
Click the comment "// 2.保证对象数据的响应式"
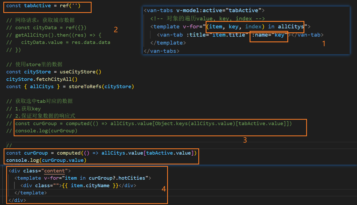(x=41, y=116)
